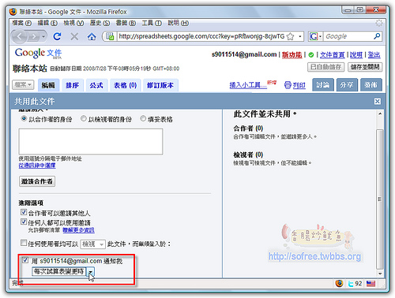This screenshot has height=298, width=395.
Task: Select 以合作者的身份 radio option
Action: 24,118
